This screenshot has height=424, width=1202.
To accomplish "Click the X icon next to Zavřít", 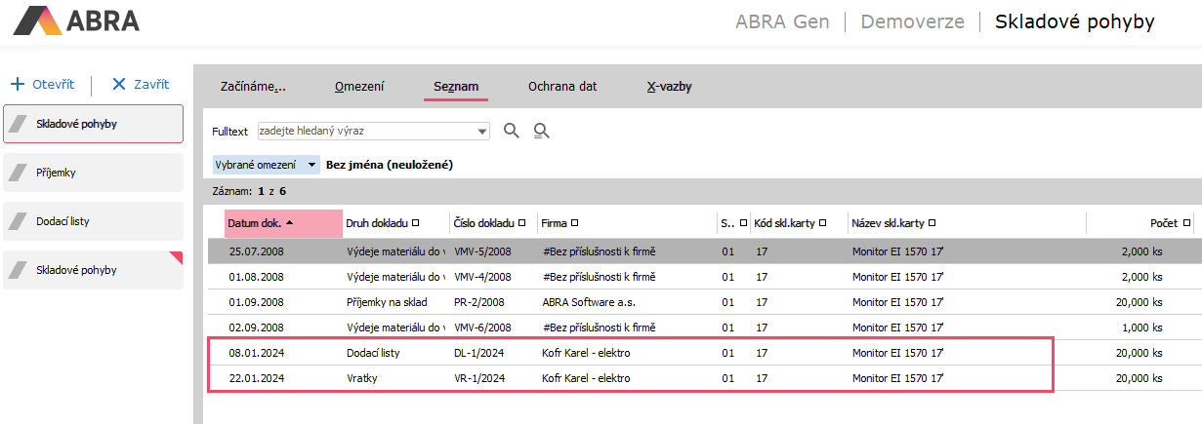I will click(x=119, y=85).
